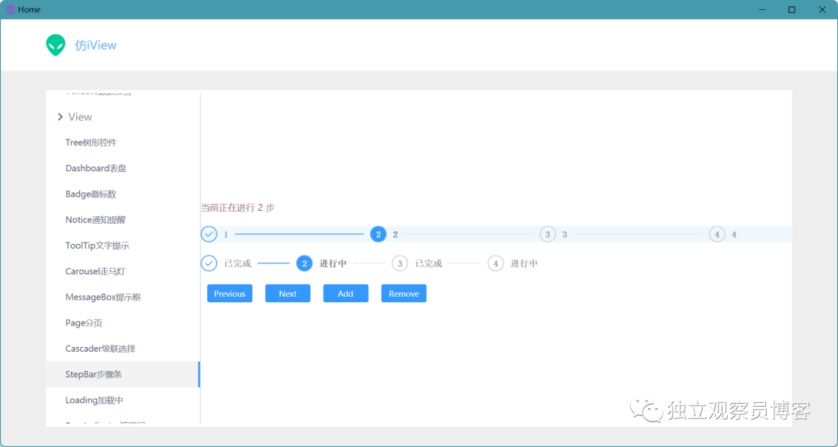Open Badge徽标数 menu item
Image resolution: width=838 pixels, height=447 pixels.
click(123, 194)
